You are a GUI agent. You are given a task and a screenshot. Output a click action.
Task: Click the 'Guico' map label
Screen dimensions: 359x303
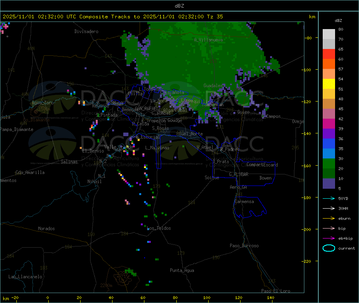click(x=243, y=112)
